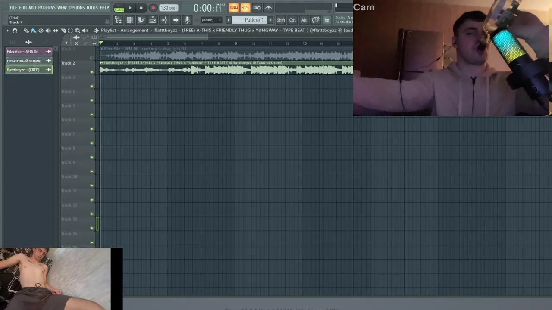The image size is (552, 310).
Task: Open the playlist options arrow menu
Action: (x=7, y=31)
